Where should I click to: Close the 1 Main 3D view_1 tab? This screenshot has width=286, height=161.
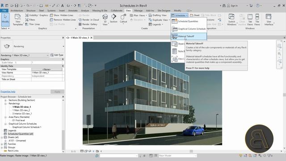(x=91, y=38)
